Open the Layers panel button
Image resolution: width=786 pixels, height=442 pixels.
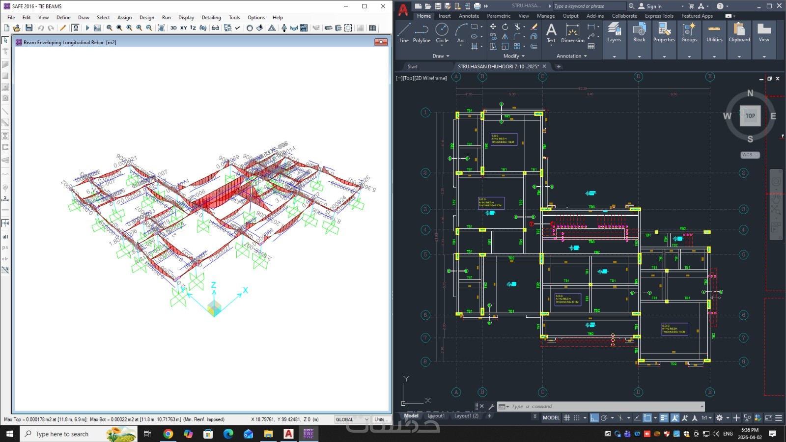click(614, 33)
